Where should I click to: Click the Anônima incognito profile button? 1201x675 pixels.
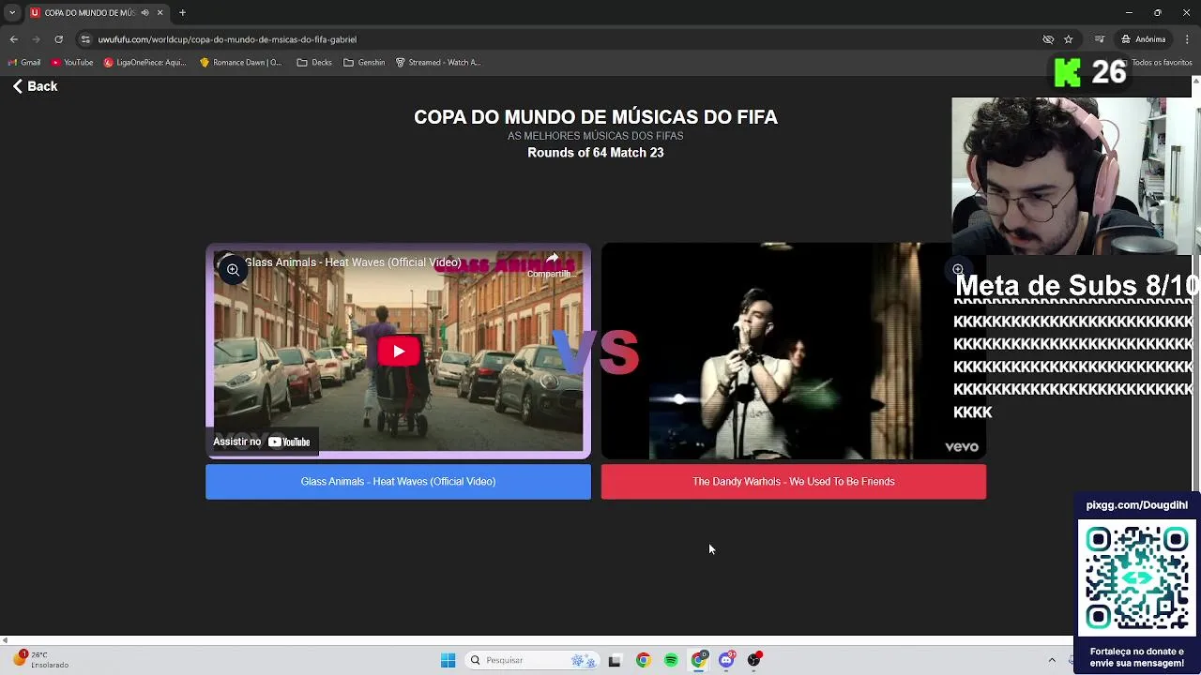tap(1143, 39)
